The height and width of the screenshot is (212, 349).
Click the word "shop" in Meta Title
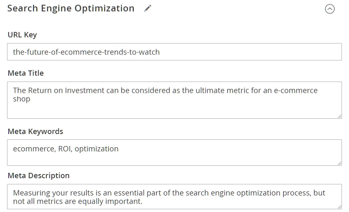tap(22, 99)
